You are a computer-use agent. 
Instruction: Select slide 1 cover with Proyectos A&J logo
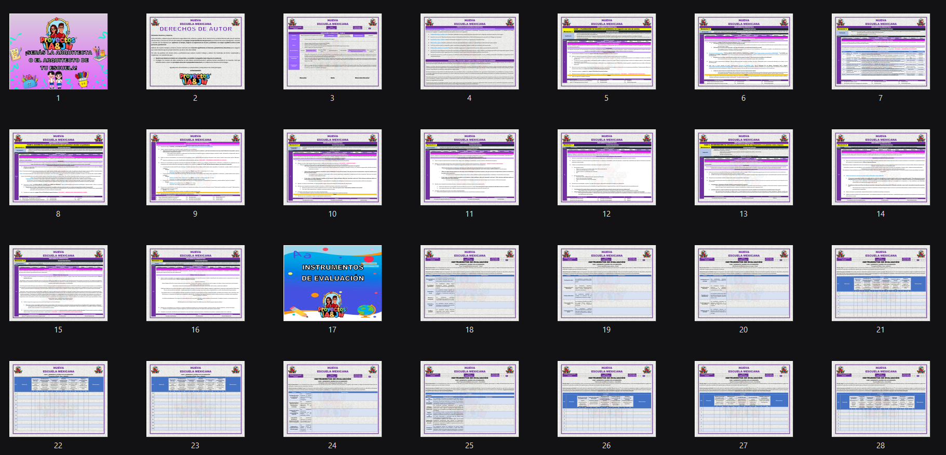pyautogui.click(x=58, y=51)
